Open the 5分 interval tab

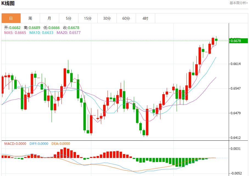pyautogui.click(x=69, y=18)
